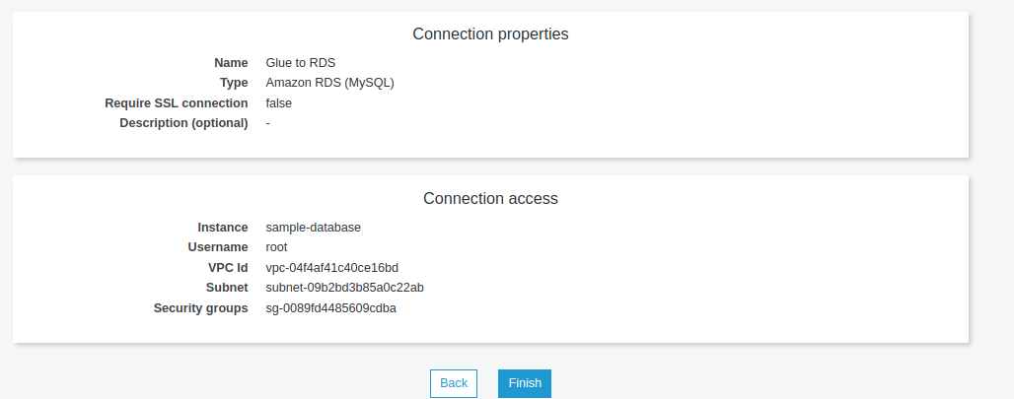This screenshot has width=1014, height=399.
Task: Click the SSL connection value 'false'
Action: tap(279, 103)
